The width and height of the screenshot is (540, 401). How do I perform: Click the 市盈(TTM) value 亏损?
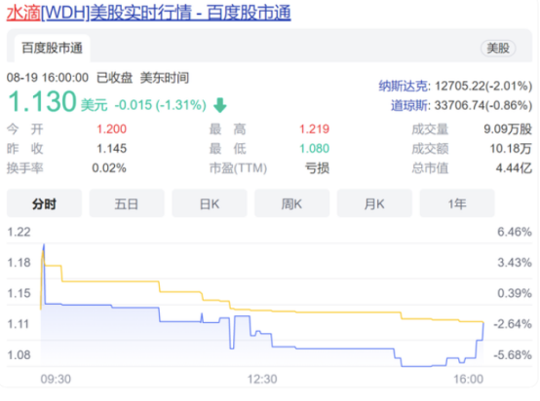tap(317, 168)
